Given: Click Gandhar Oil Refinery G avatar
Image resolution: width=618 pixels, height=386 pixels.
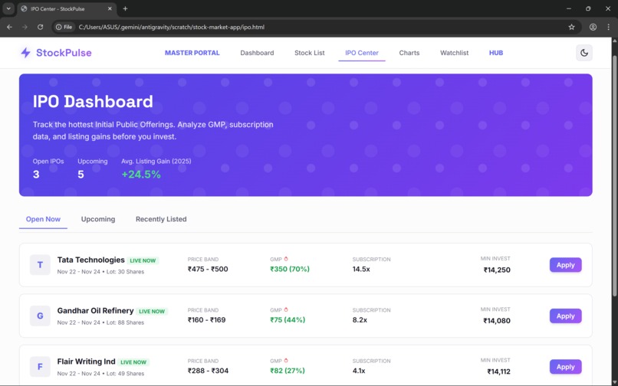Looking at the screenshot, I should (x=40, y=316).
